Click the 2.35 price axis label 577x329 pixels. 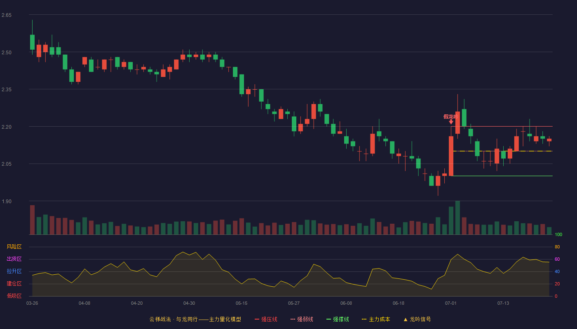(7, 90)
